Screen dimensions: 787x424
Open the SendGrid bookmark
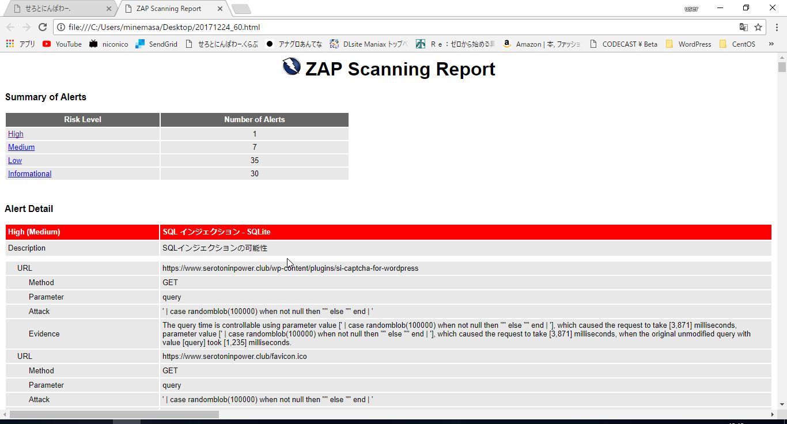click(157, 44)
